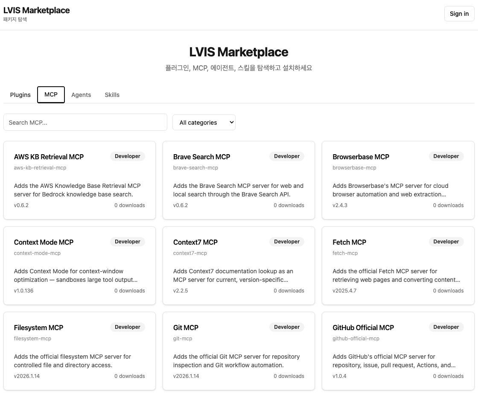
Task: Open the Filesystem MCP card title
Action: pyautogui.click(x=38, y=328)
